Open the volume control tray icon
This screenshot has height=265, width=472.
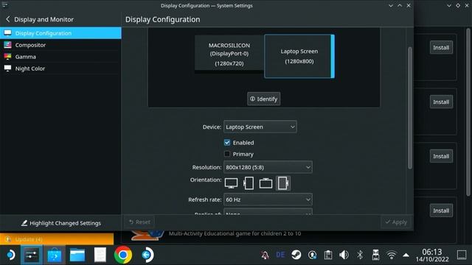(344, 255)
